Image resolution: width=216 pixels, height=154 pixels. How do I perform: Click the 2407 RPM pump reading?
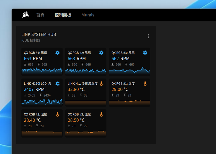(x=34, y=89)
